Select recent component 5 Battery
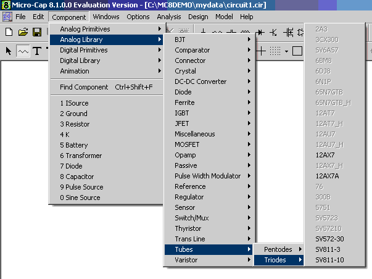Image resolution: width=372 pixels, height=279 pixels. [106, 145]
